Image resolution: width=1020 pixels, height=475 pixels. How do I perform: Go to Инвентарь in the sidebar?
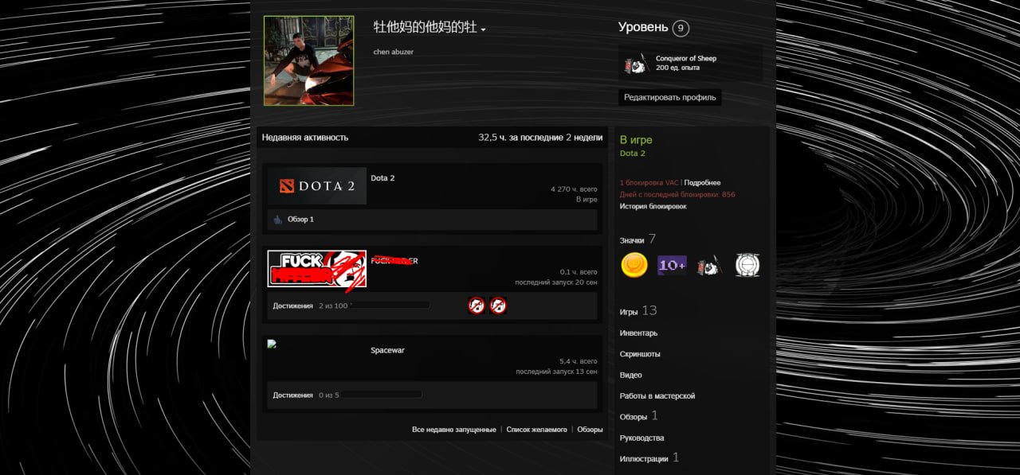click(638, 333)
